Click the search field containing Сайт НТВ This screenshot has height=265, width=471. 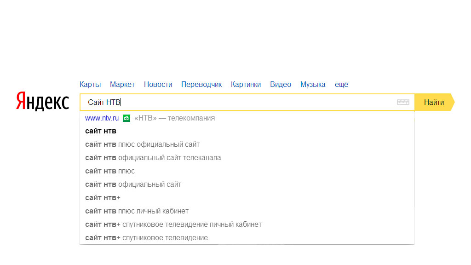click(x=239, y=102)
